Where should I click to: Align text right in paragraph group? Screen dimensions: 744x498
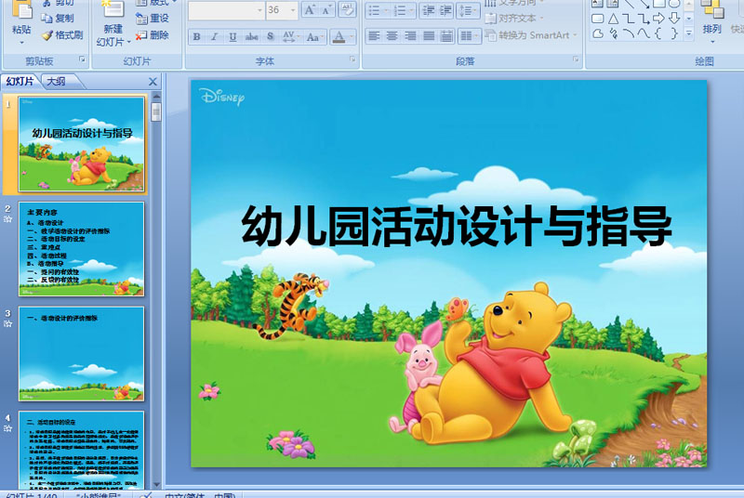click(410, 36)
